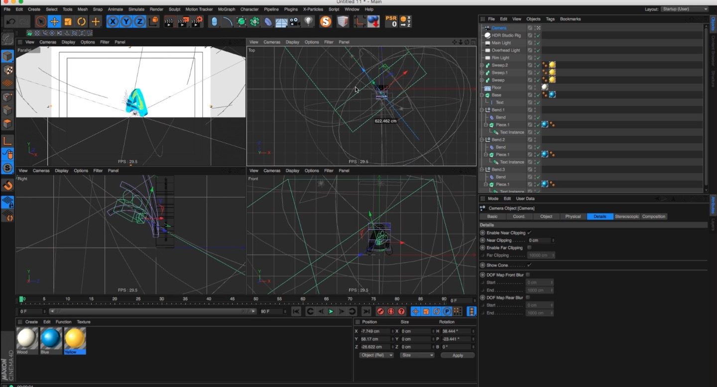
Task: Click the Coordinate System cube icon
Action: [154, 21]
